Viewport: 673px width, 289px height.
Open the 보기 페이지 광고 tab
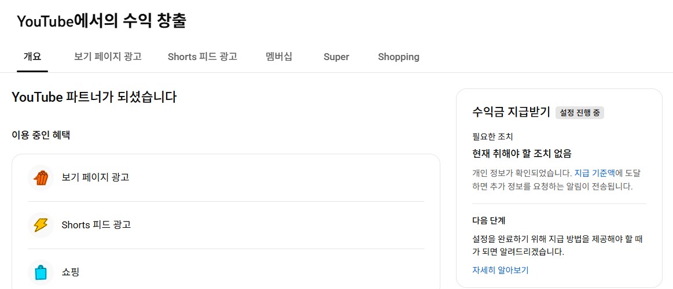pos(108,57)
